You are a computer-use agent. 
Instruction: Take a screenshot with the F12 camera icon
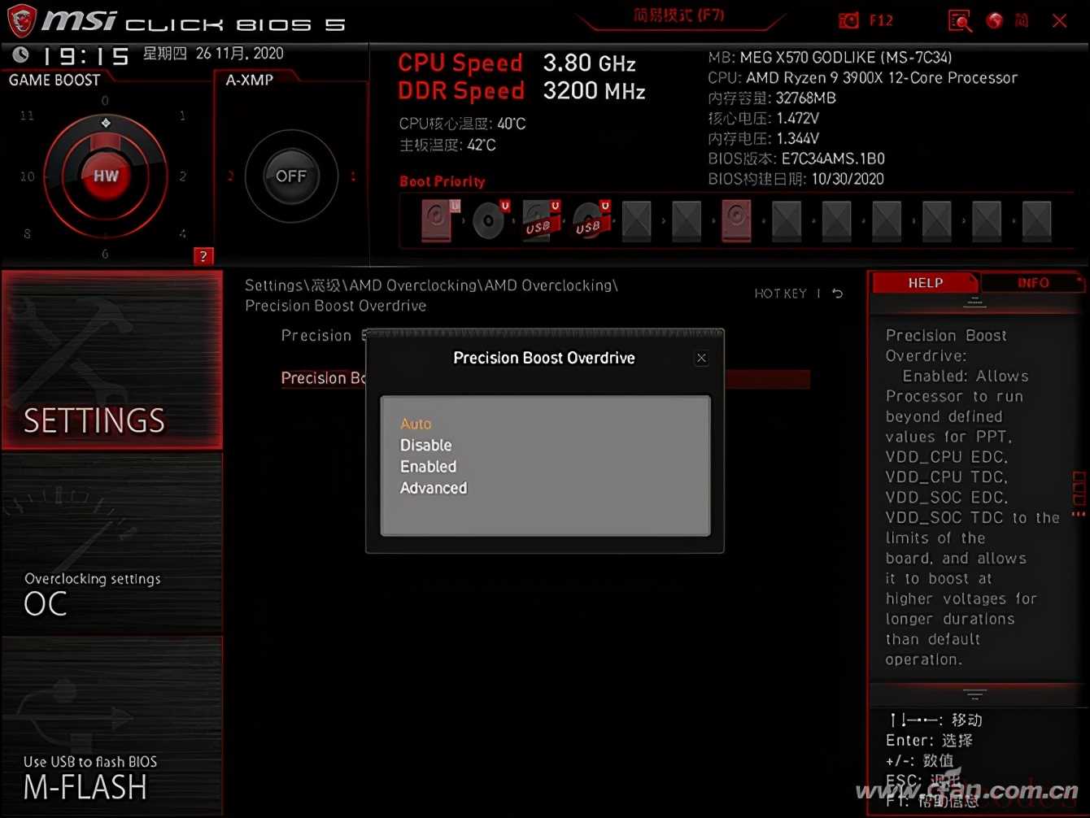(x=848, y=20)
